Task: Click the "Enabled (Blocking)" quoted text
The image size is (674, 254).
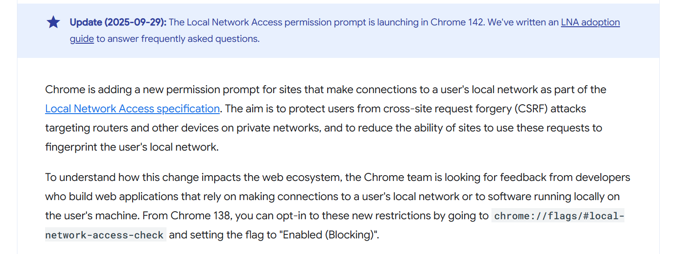Action: (328, 235)
